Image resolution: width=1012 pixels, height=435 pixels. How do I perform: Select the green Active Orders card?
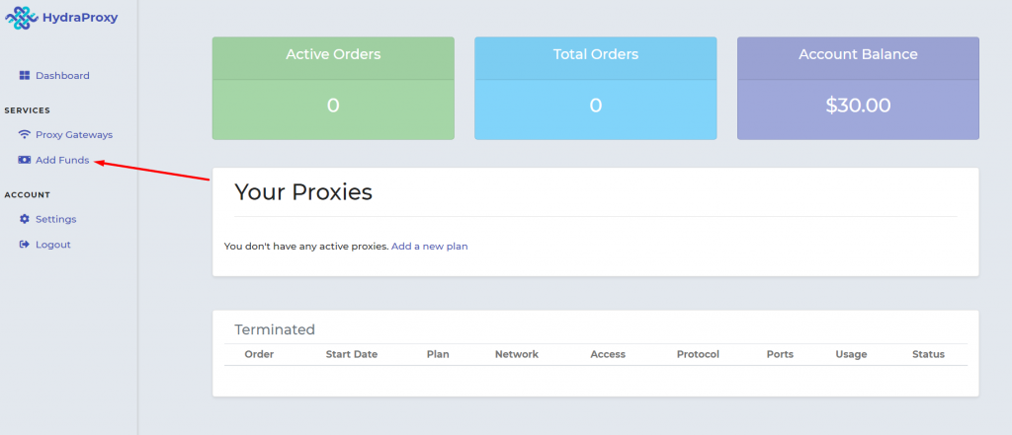pos(333,89)
